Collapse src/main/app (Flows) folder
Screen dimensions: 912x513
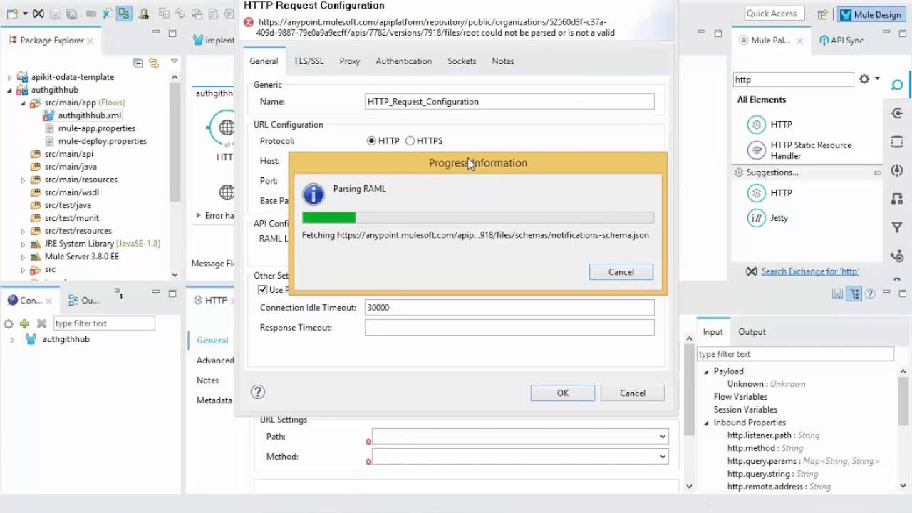click(24, 103)
